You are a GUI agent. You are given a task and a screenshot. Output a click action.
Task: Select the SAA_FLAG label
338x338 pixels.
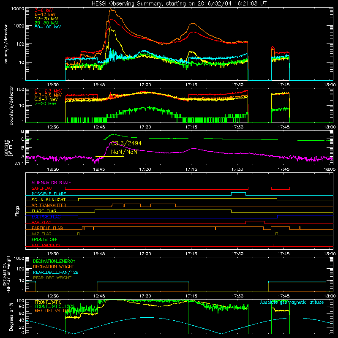[x=41, y=222]
